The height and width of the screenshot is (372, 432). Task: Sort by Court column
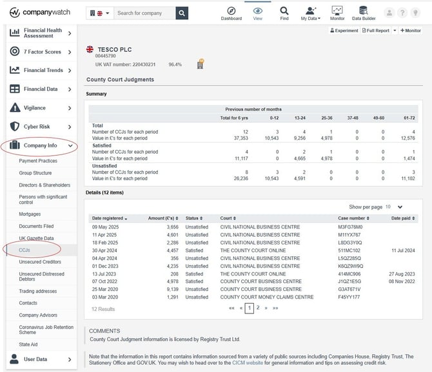tap(228, 218)
